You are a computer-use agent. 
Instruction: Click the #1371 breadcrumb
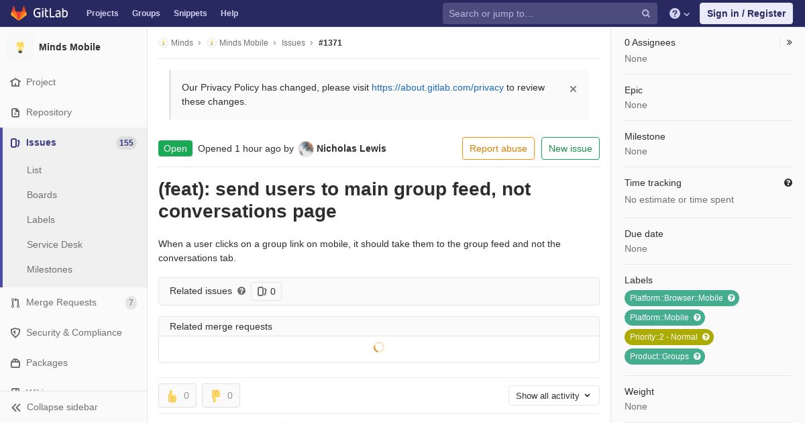coord(330,43)
